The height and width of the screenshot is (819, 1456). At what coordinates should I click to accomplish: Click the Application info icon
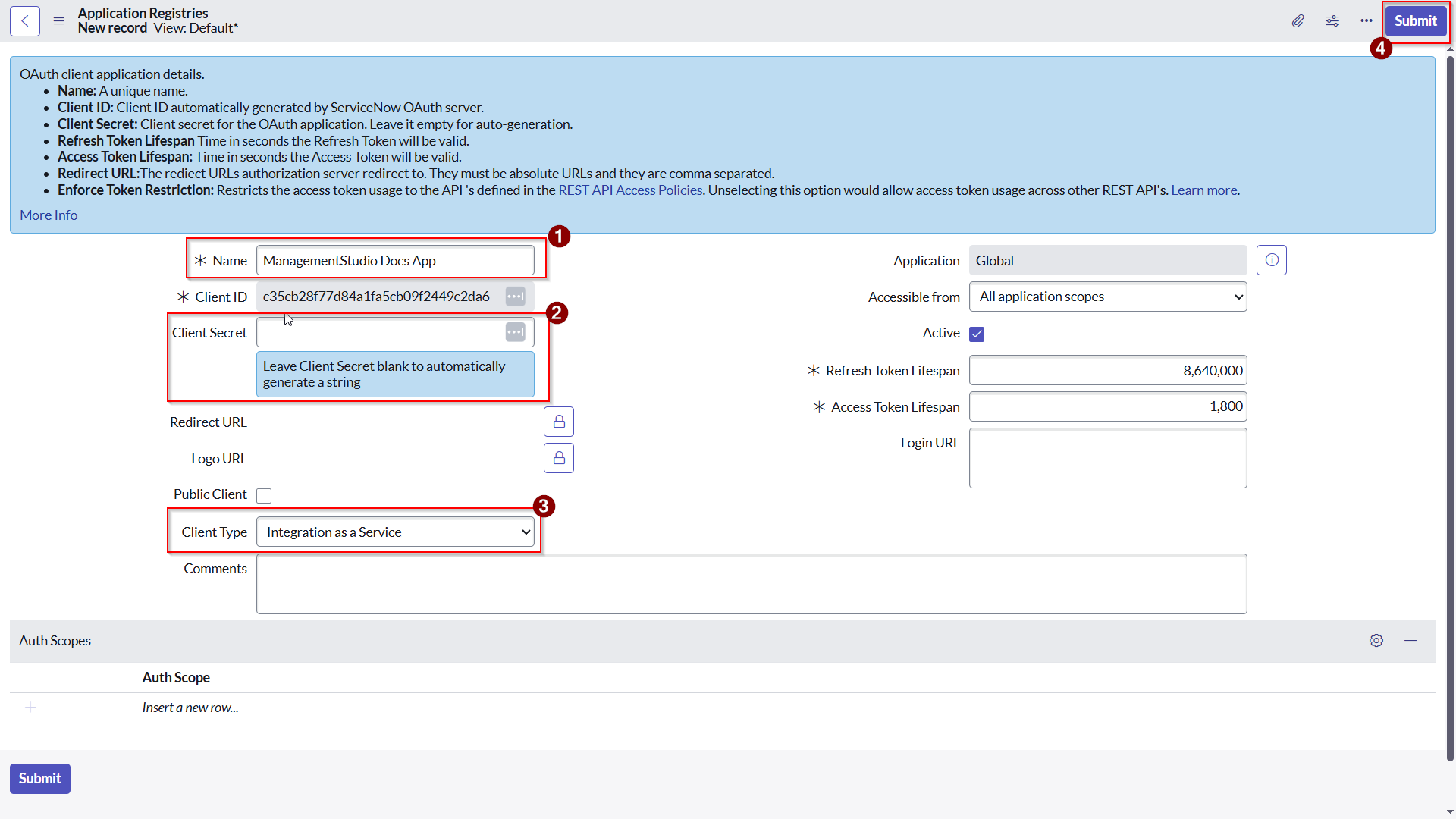point(1272,260)
